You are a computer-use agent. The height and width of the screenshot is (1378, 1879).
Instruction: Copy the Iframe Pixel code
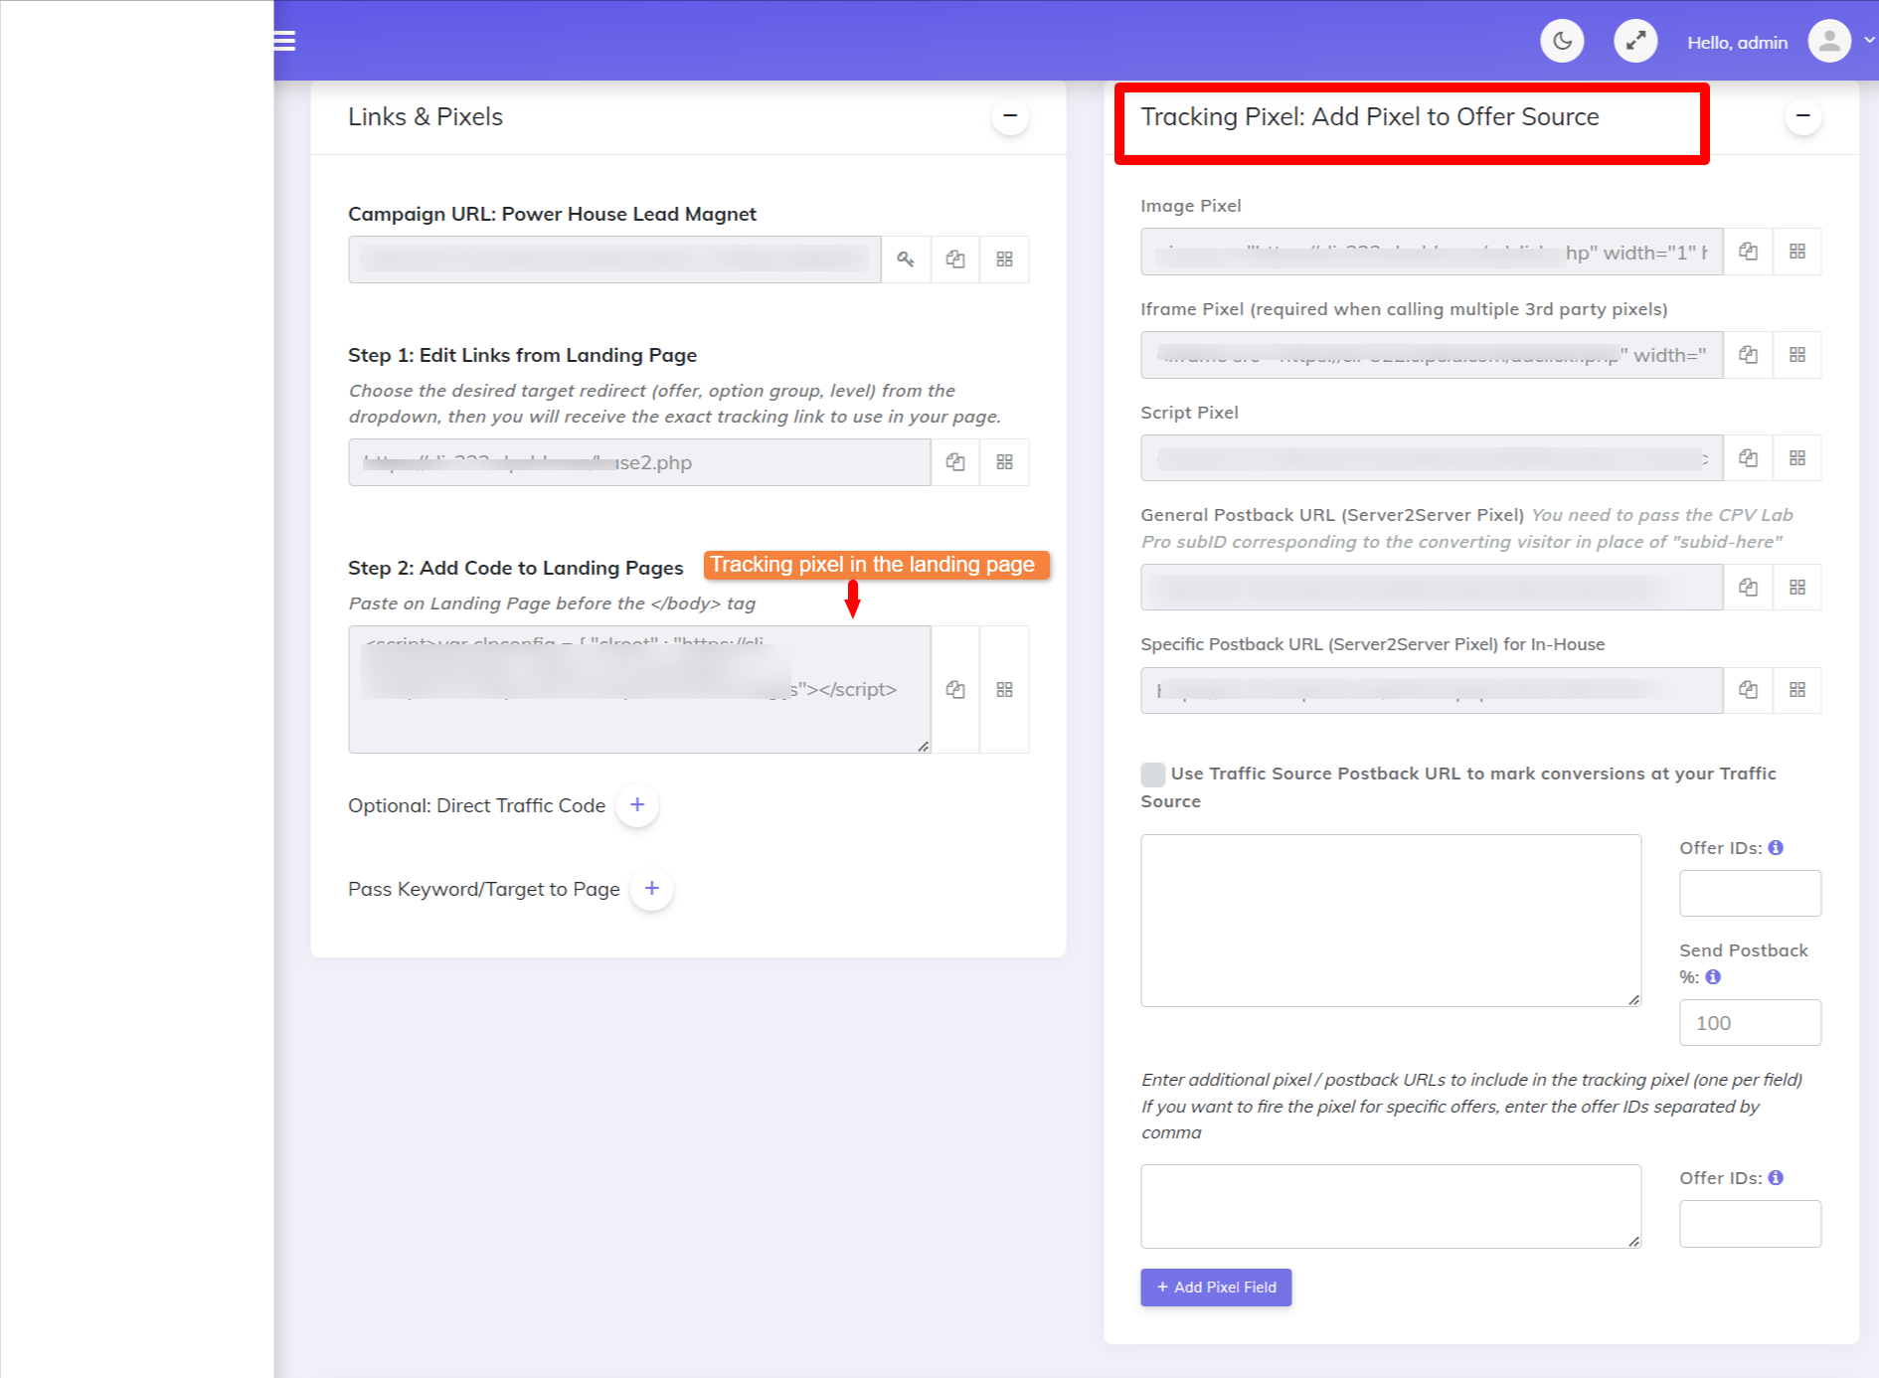tap(1748, 354)
